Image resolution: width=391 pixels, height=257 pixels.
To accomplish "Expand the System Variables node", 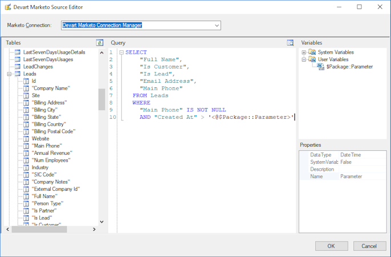I will point(304,53).
